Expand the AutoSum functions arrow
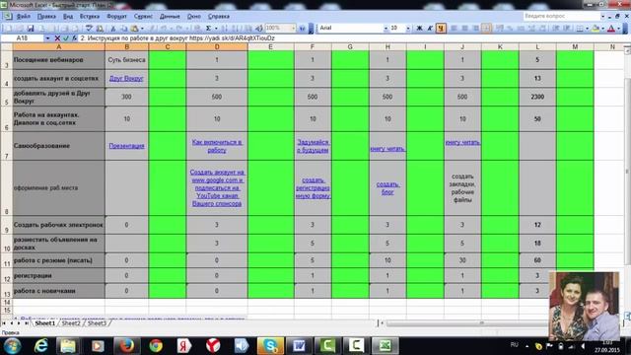This screenshot has width=631, height=355. (x=216, y=29)
